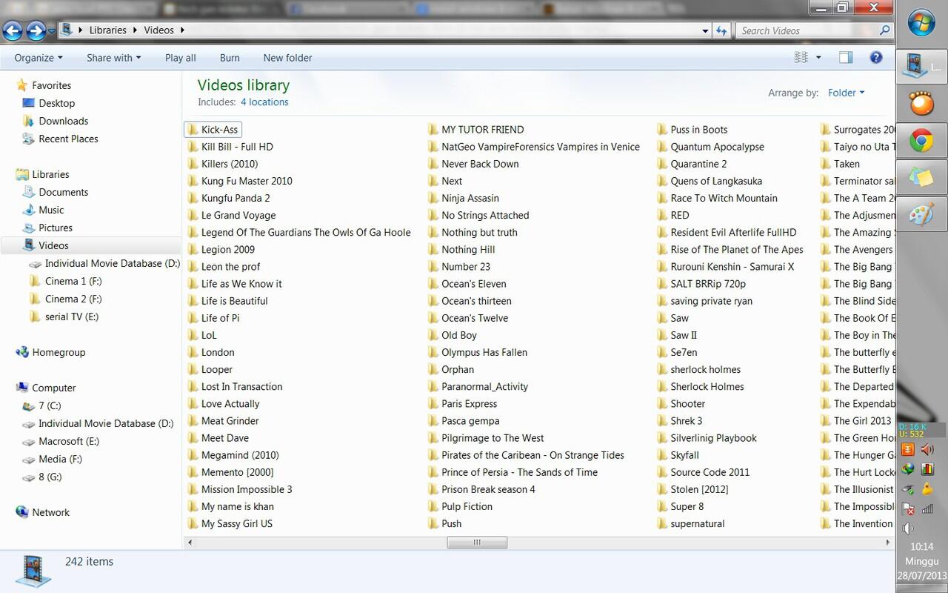Click the scrollbar left arrow
Screen dimensions: 948x593
(190, 543)
